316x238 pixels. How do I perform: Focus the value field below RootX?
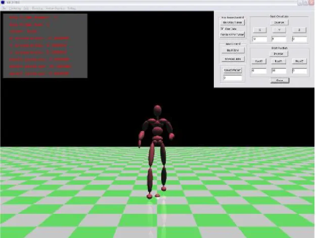(x=259, y=71)
